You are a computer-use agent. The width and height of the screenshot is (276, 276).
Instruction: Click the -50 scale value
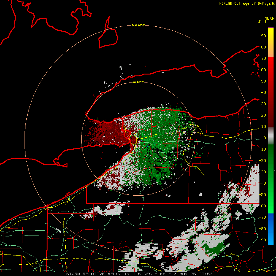[262, 195]
